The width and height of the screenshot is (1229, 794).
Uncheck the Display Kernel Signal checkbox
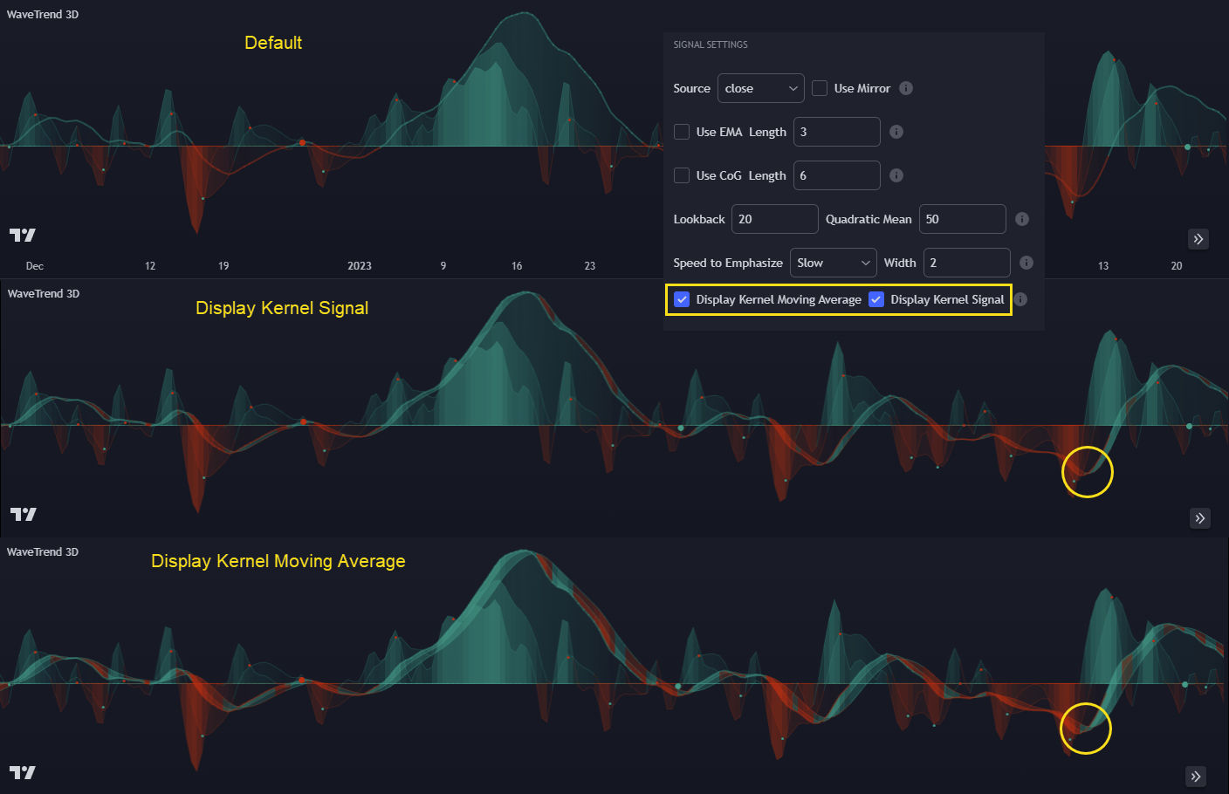point(876,299)
